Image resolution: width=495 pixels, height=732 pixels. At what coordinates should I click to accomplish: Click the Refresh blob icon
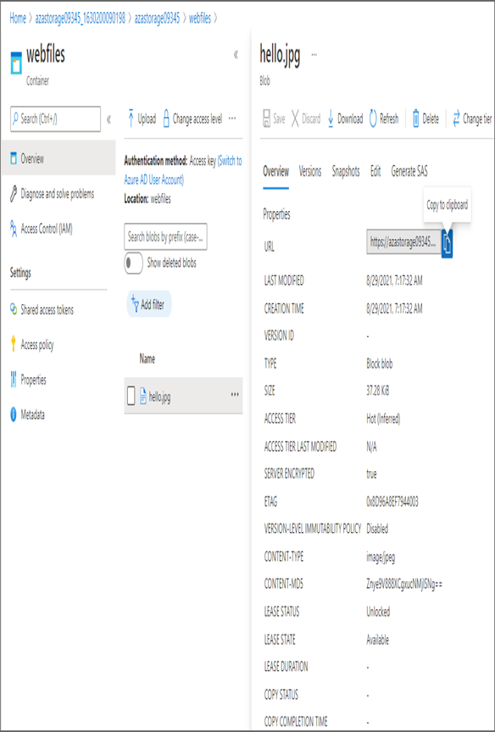[x=373, y=119]
